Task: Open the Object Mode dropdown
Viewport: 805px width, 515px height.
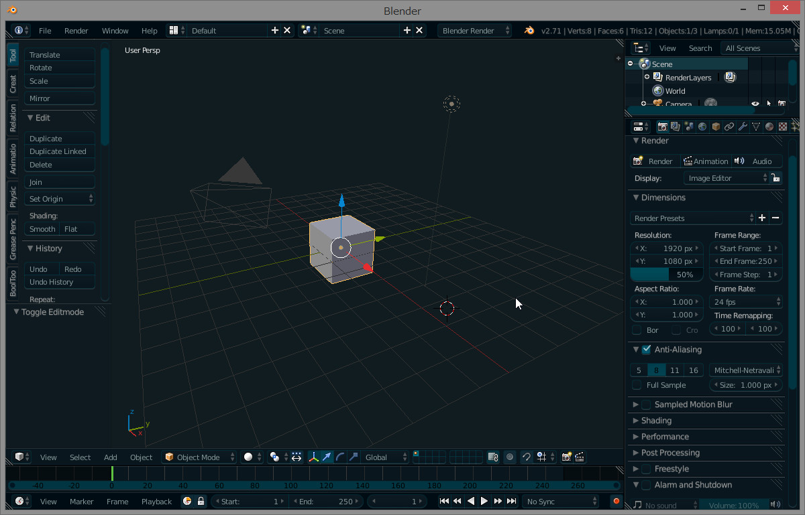Action: [x=200, y=457]
